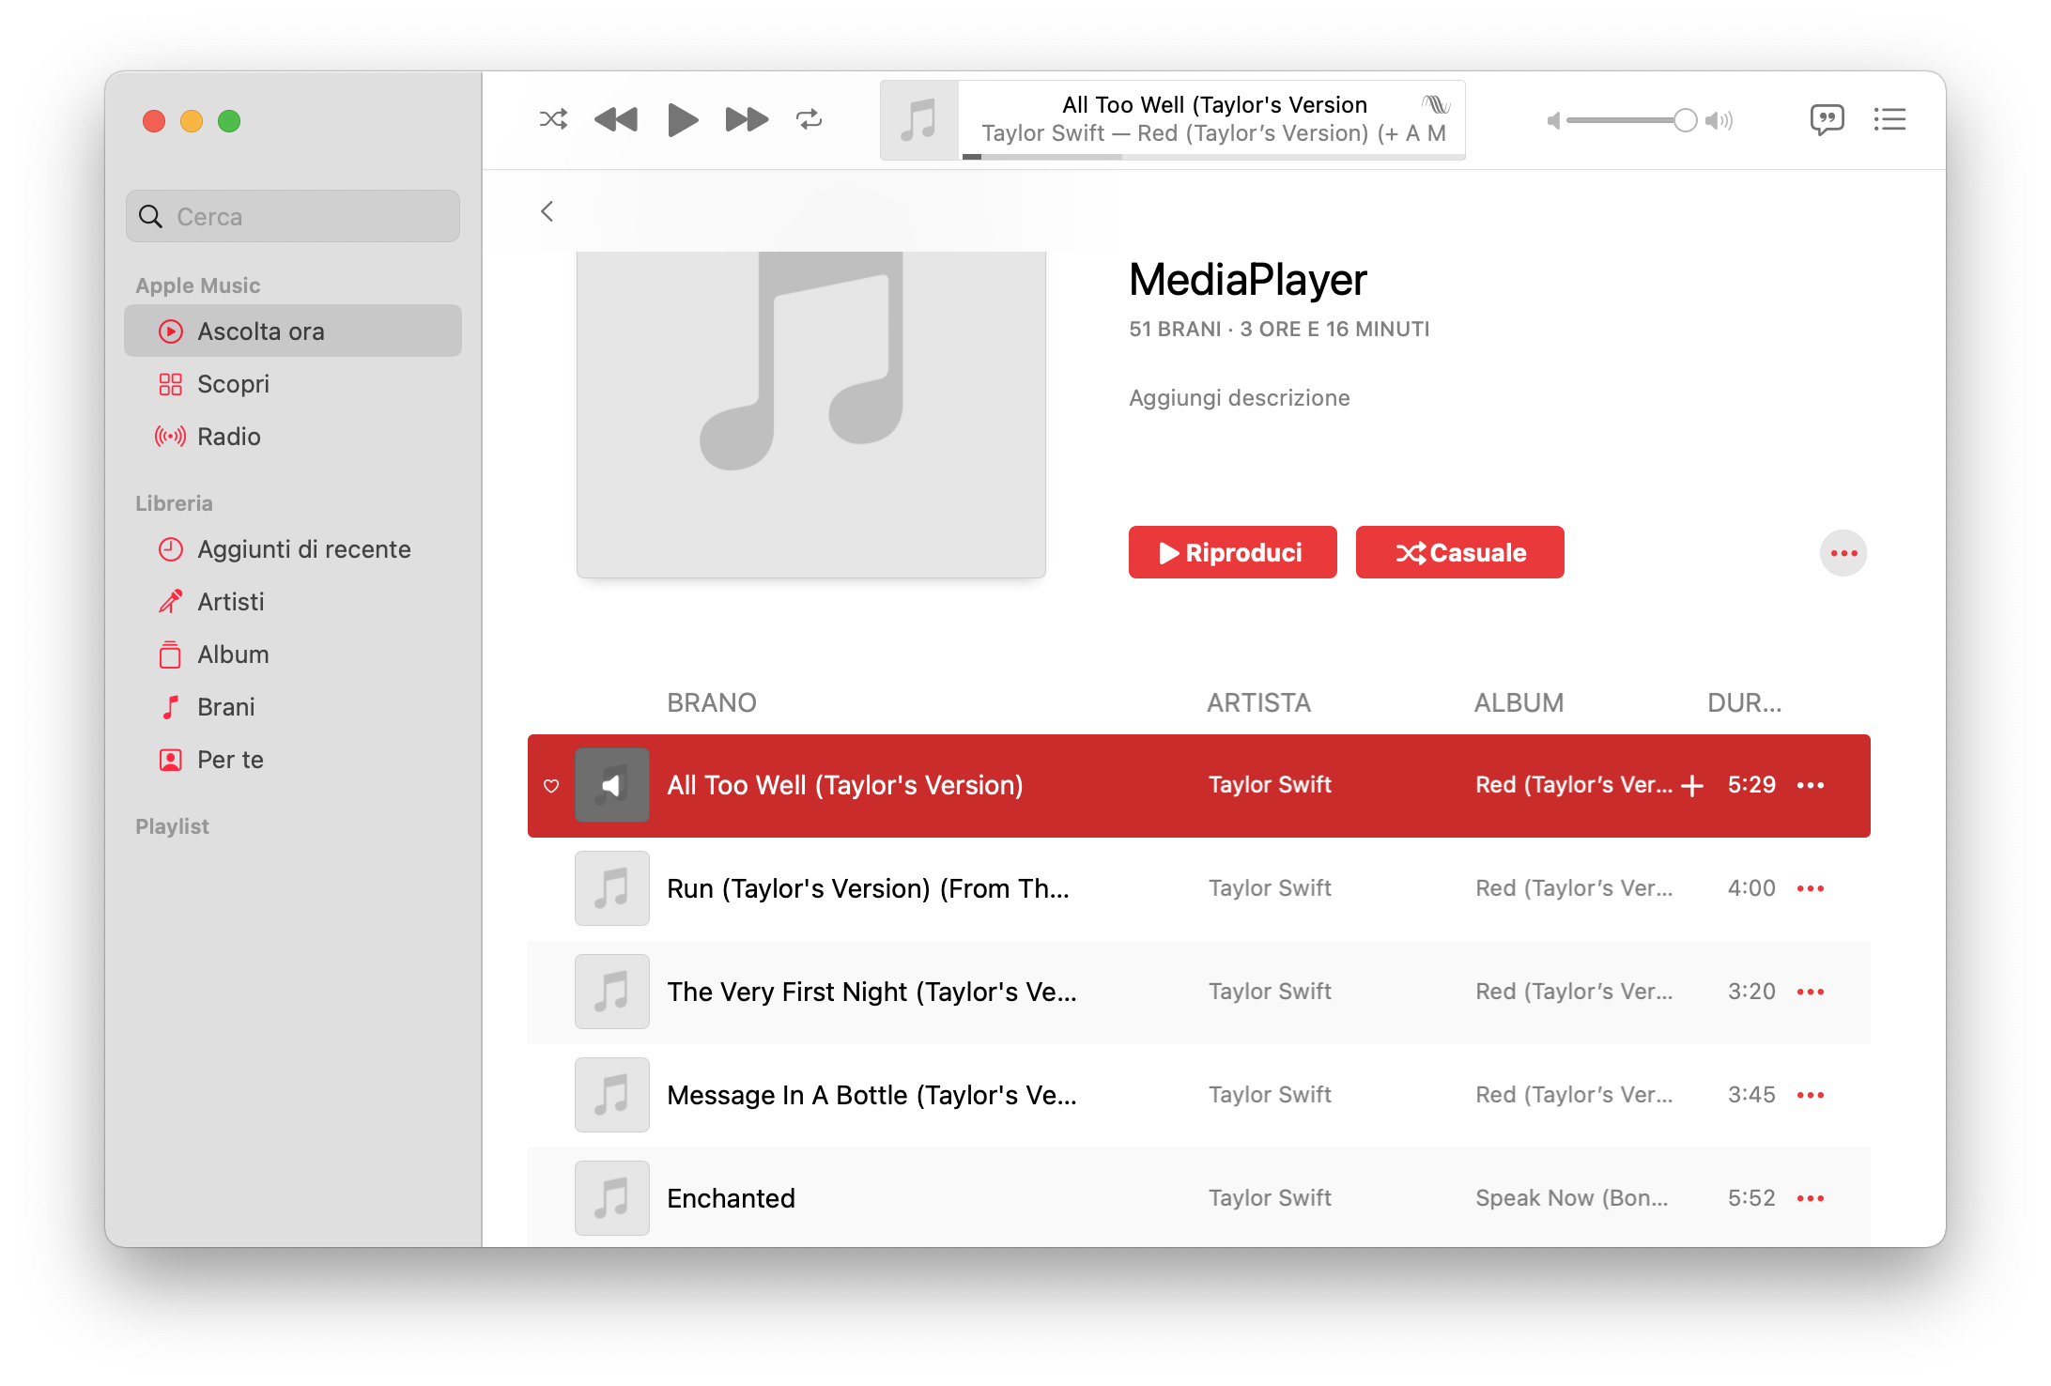This screenshot has width=2051, height=1386.
Task: Start playback with the play button
Action: click(683, 119)
